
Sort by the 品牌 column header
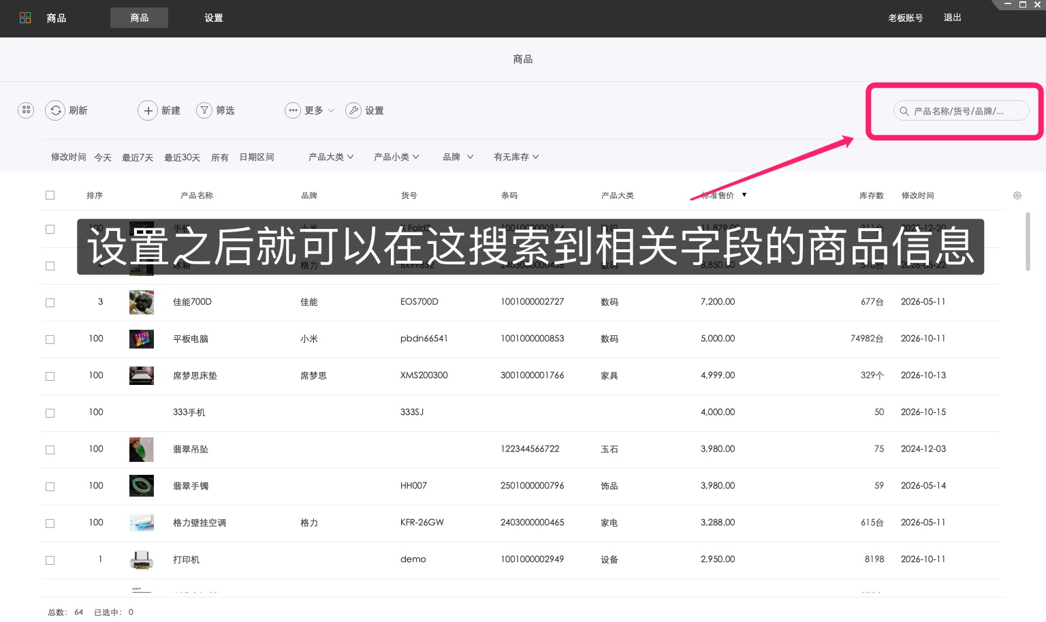pyautogui.click(x=309, y=196)
